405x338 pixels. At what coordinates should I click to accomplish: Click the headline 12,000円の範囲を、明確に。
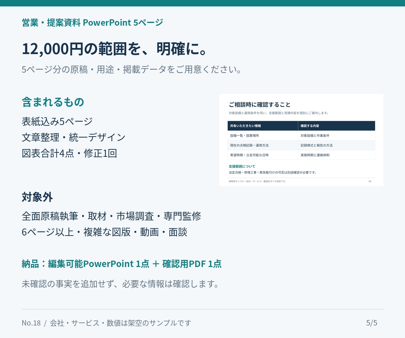click(x=114, y=49)
